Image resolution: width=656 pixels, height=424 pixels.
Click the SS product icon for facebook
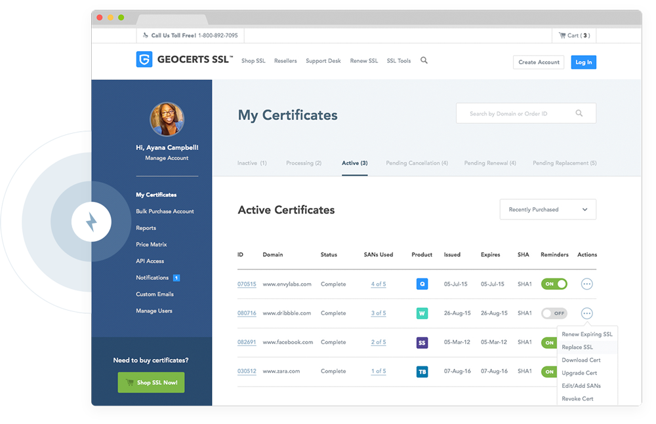[x=422, y=343]
